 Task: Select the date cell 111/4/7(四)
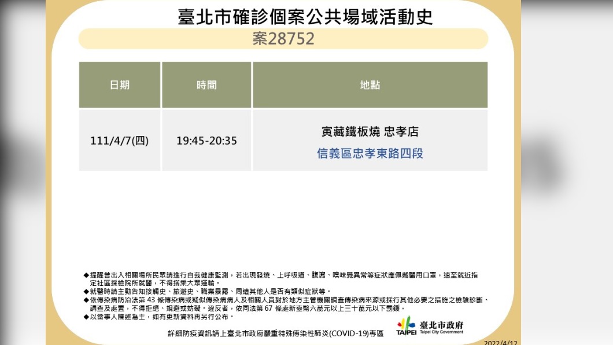point(120,141)
